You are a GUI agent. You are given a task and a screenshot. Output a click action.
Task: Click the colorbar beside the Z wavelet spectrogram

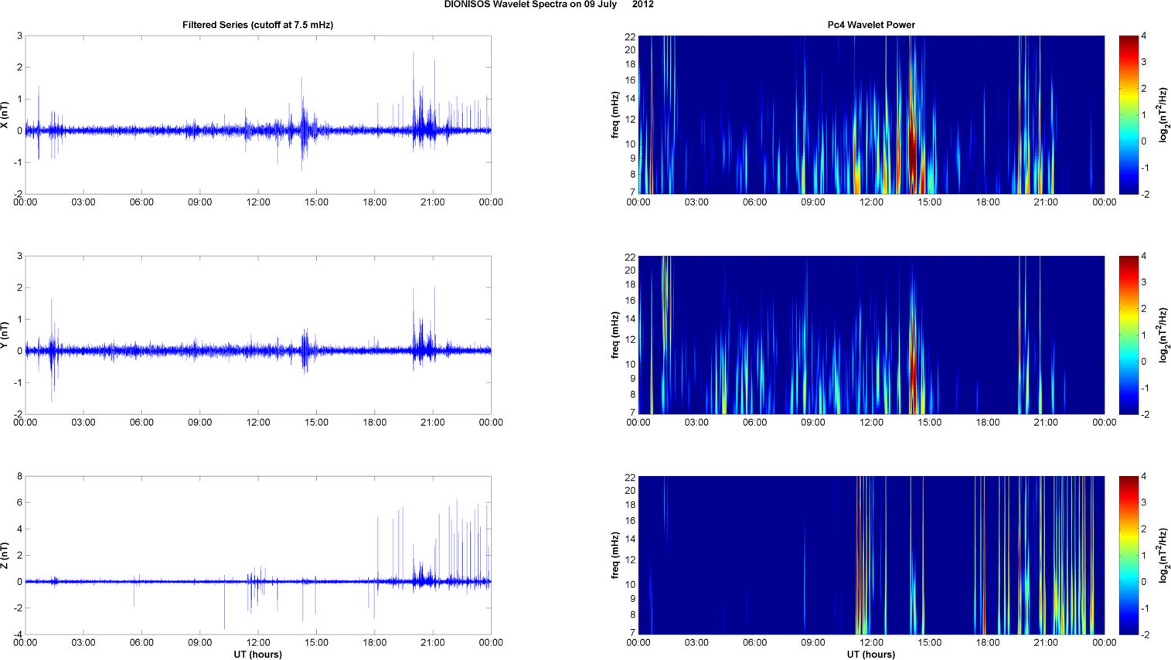pos(1128,556)
